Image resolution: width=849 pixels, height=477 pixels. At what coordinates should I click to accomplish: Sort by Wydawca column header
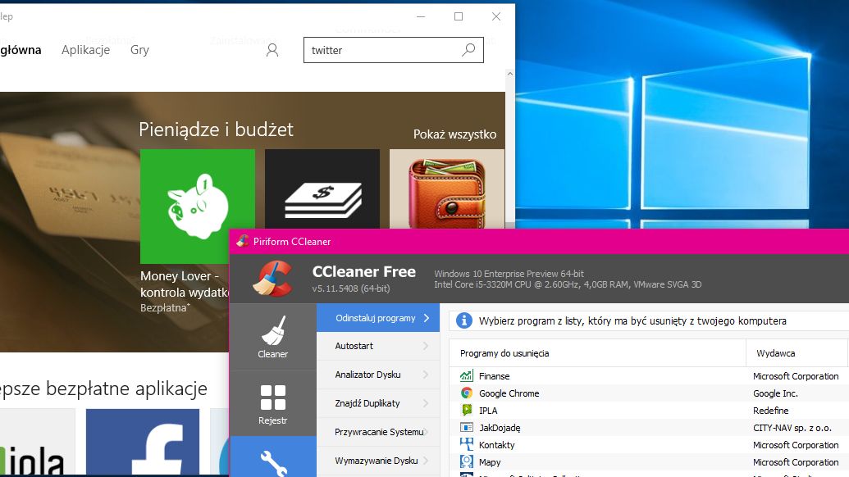tap(797, 353)
